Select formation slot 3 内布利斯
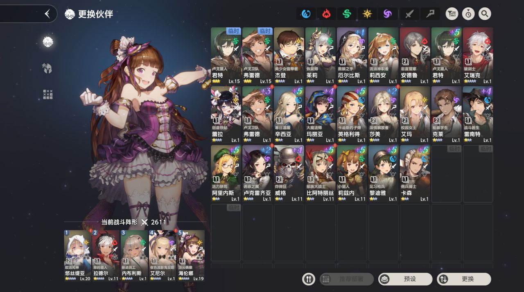Screen dimensions: 524x292 [x=134, y=256]
